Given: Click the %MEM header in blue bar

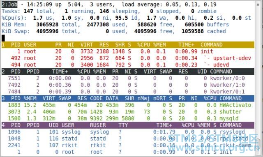Looking at the screenshot, I should [30, 99].
